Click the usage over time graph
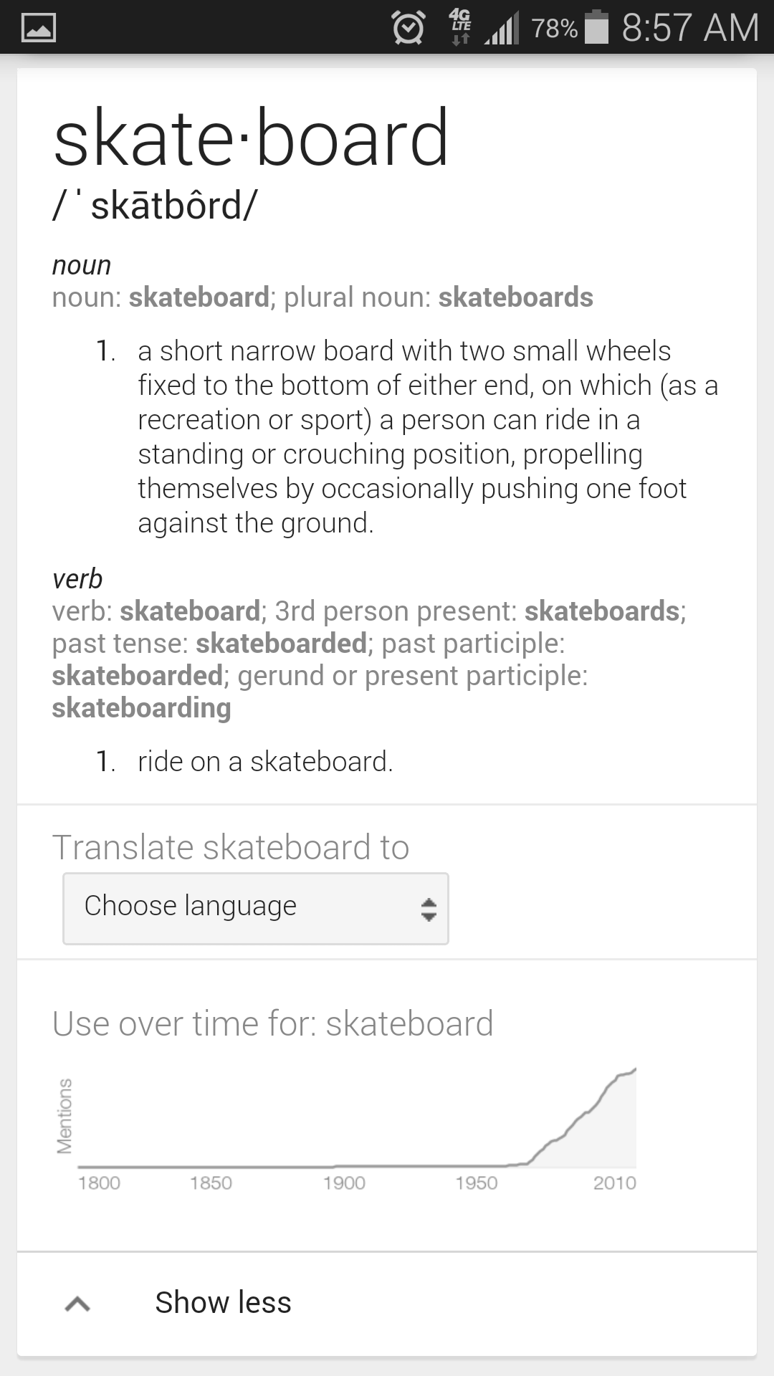This screenshot has width=774, height=1376. click(x=358, y=1118)
